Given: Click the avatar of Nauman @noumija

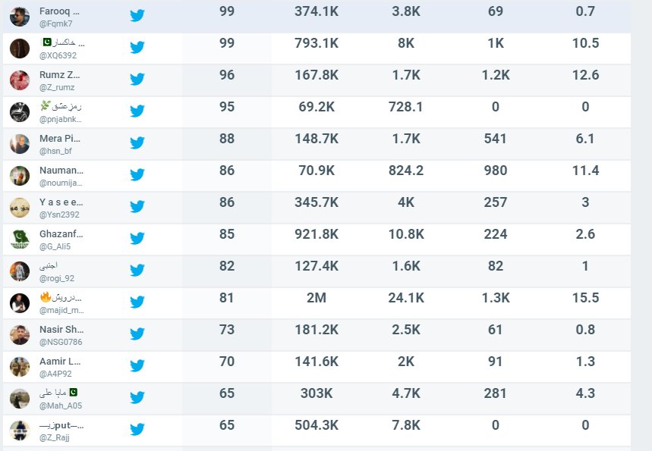Looking at the screenshot, I should tap(20, 176).
